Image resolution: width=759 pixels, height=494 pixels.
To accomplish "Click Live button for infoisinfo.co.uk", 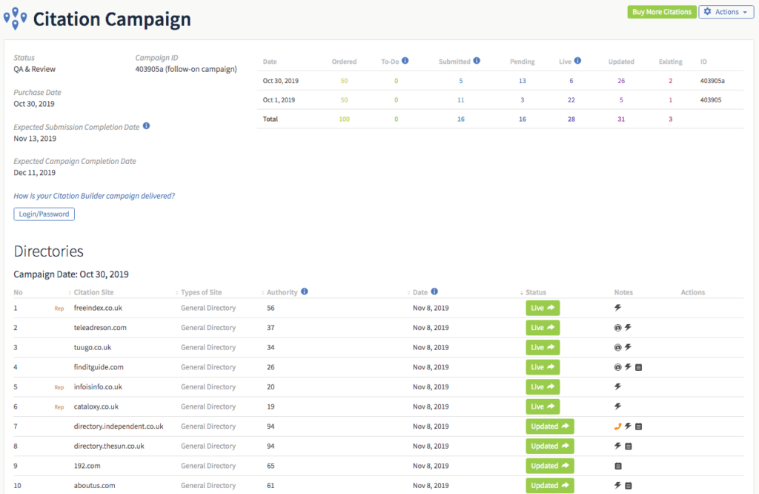I will pyautogui.click(x=543, y=387).
